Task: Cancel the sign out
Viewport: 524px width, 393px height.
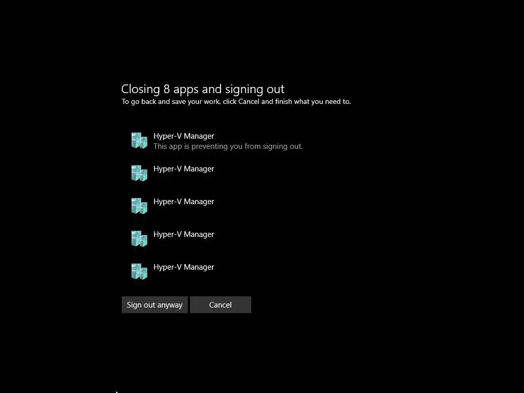Action: pyautogui.click(x=220, y=305)
